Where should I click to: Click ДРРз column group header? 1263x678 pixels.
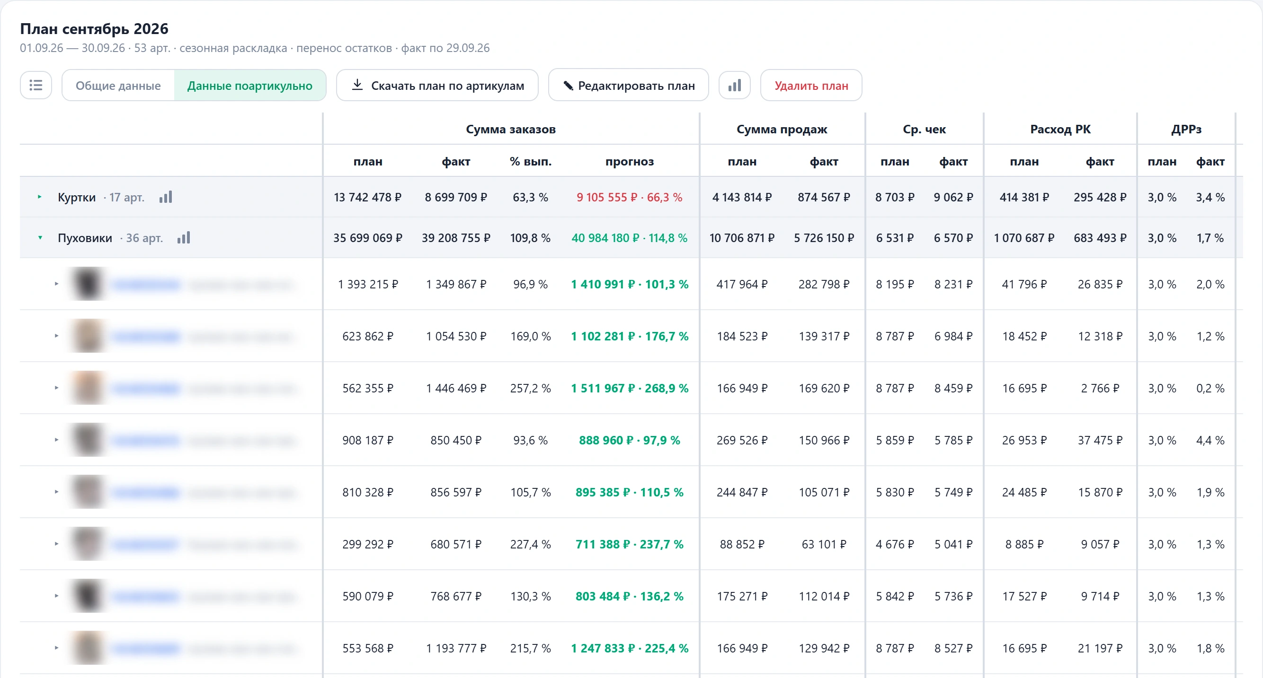[1186, 129]
